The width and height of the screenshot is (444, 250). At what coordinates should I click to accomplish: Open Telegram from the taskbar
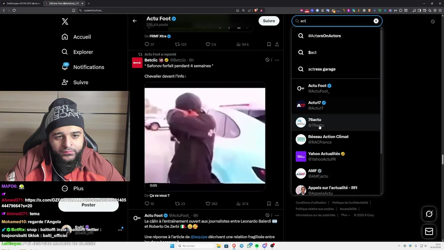tap(242, 246)
